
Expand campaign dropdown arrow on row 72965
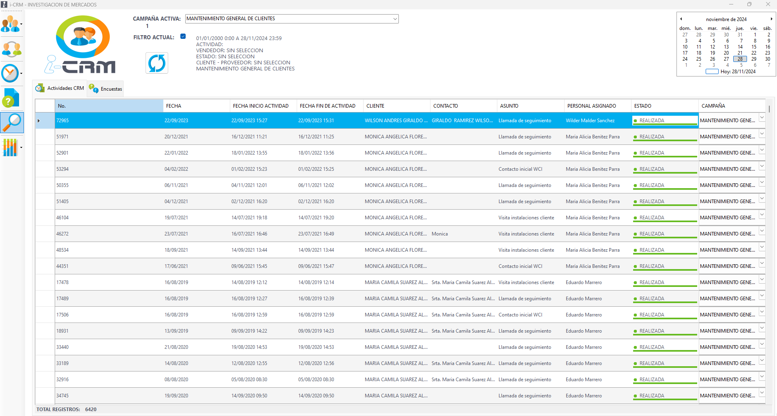pos(762,118)
